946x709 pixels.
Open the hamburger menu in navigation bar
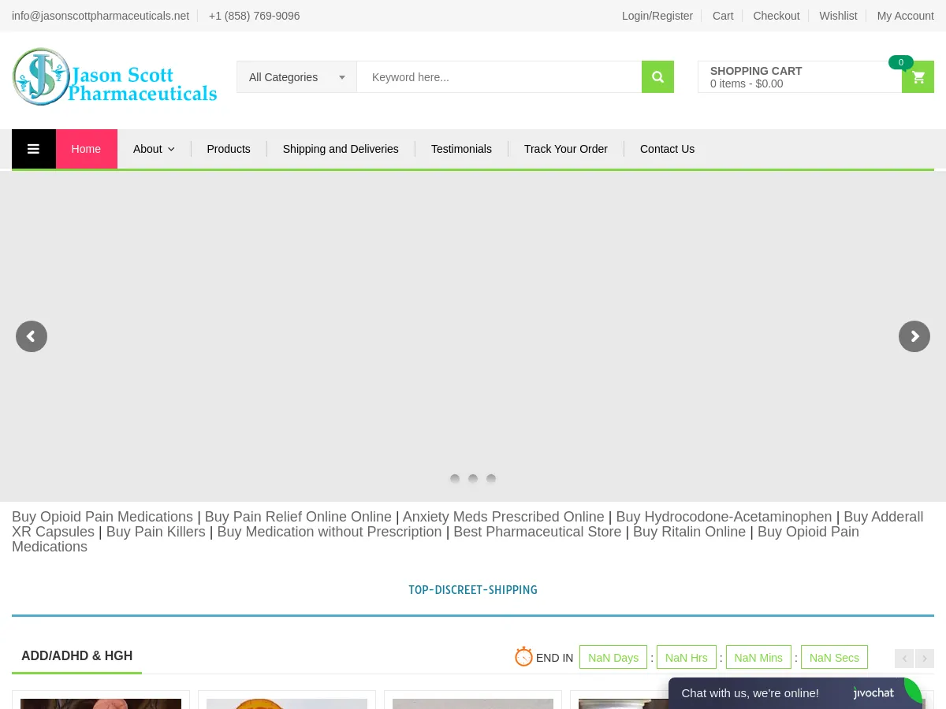click(33, 149)
